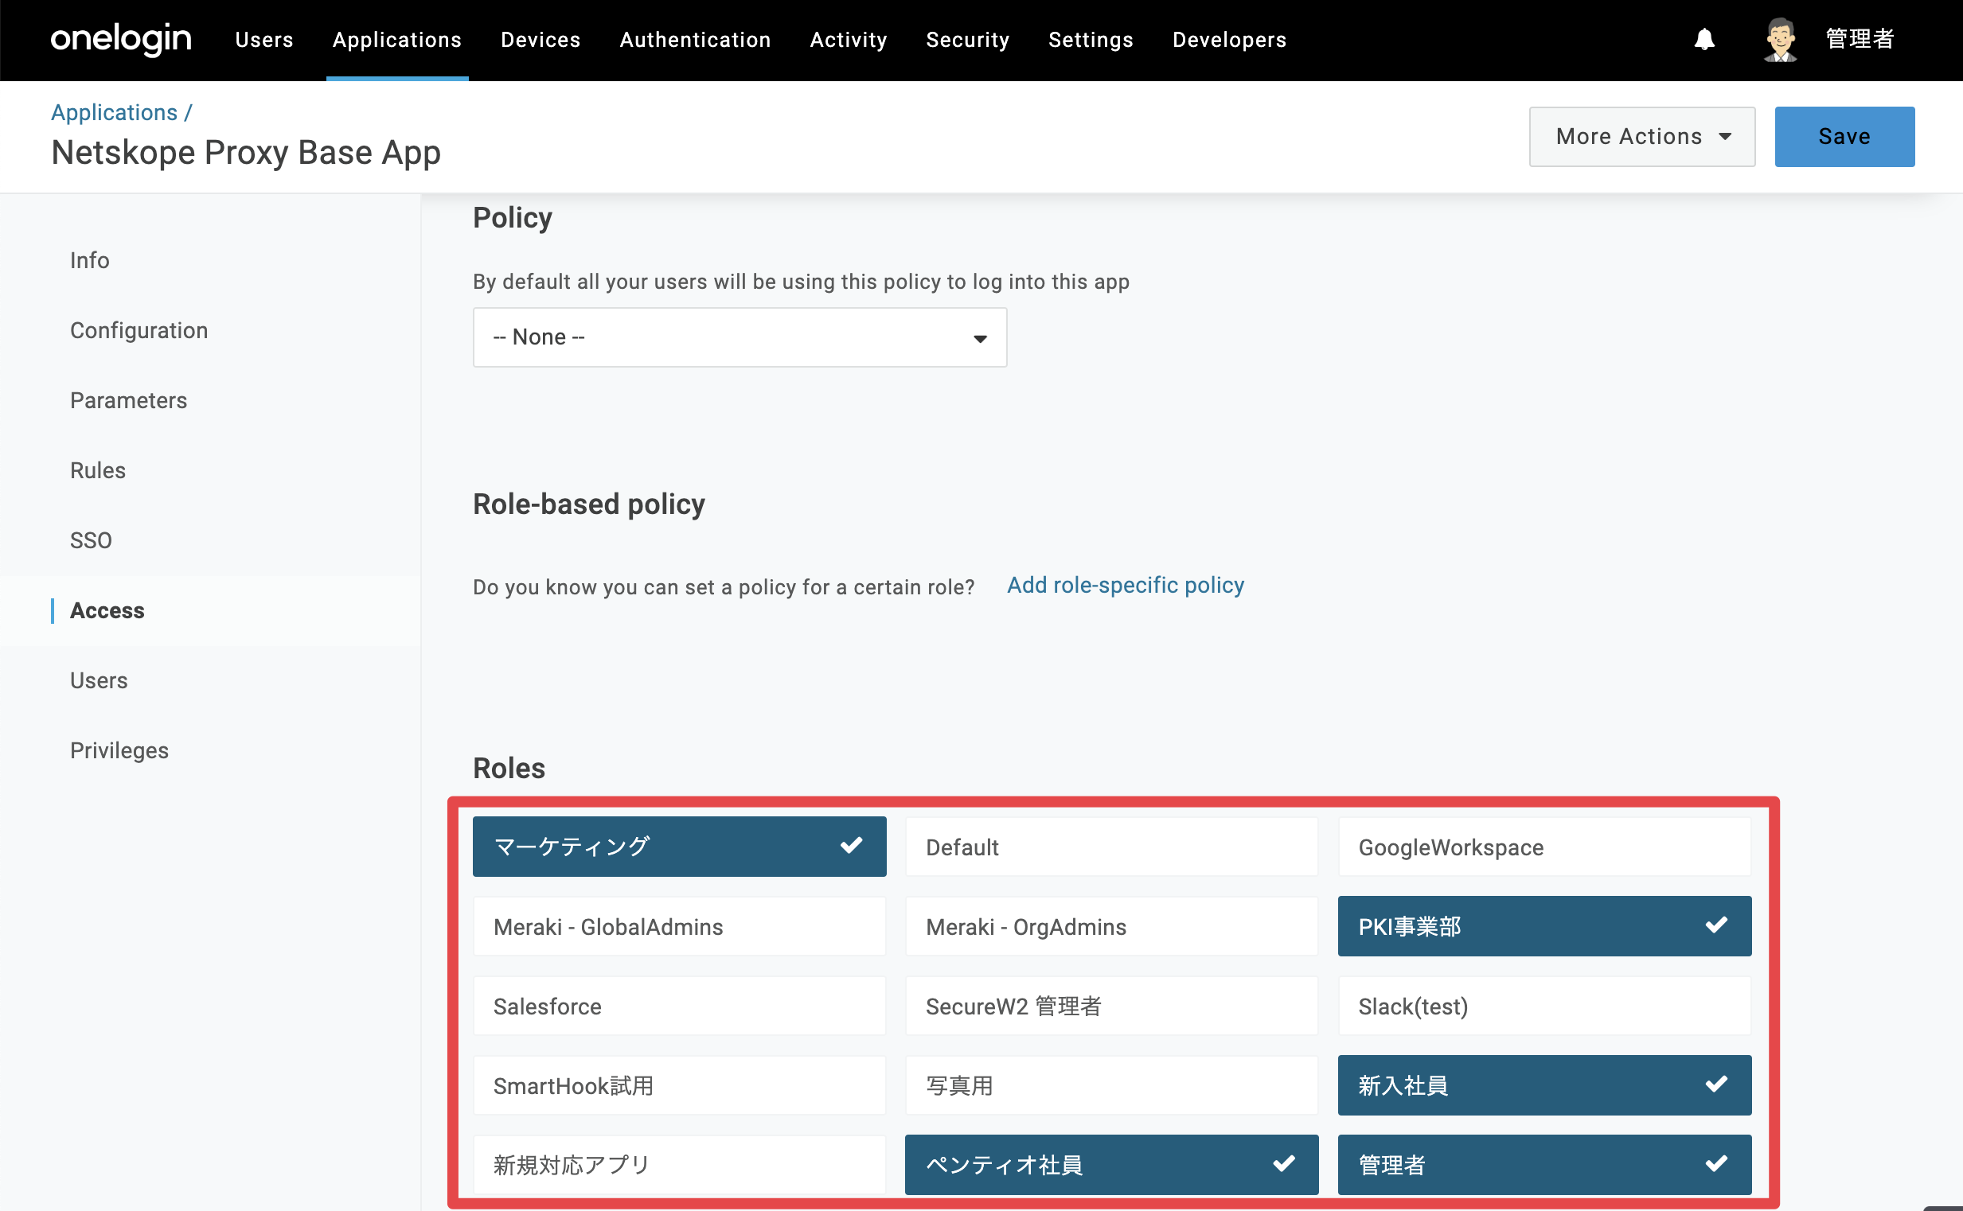Expand the More Actions dropdown
This screenshot has width=1963, height=1211.
tap(1641, 137)
